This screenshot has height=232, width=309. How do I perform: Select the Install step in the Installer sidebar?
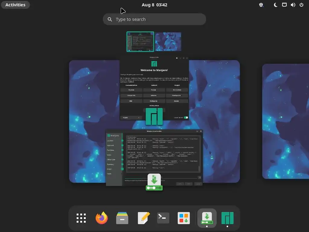tap(109, 169)
